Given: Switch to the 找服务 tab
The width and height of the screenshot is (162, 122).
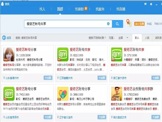Looking at the screenshot, I should 100,9.
